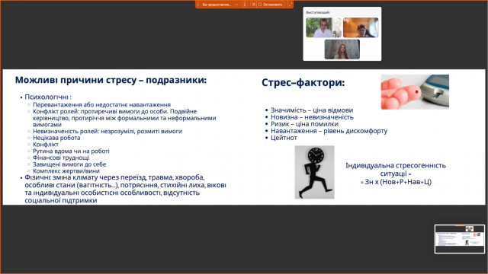Click the running clock-man image
This screenshot has height=274, width=488.
[x=314, y=172]
